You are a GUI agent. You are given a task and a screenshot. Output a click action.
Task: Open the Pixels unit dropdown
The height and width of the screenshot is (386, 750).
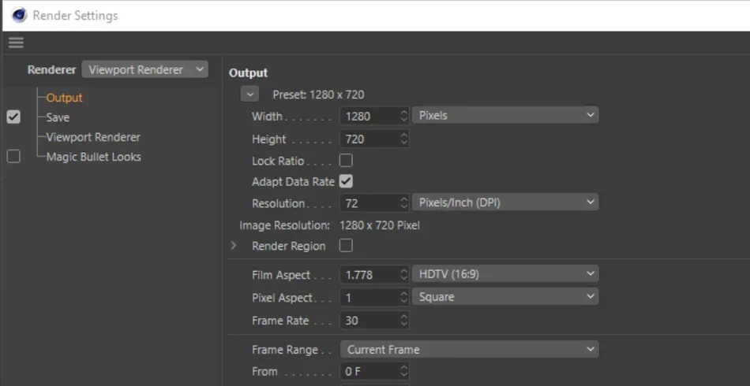pyautogui.click(x=505, y=115)
